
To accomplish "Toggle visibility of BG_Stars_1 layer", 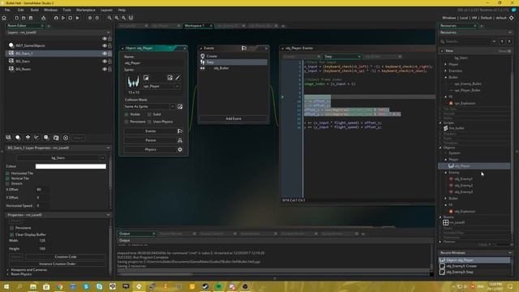I will click(x=105, y=54).
